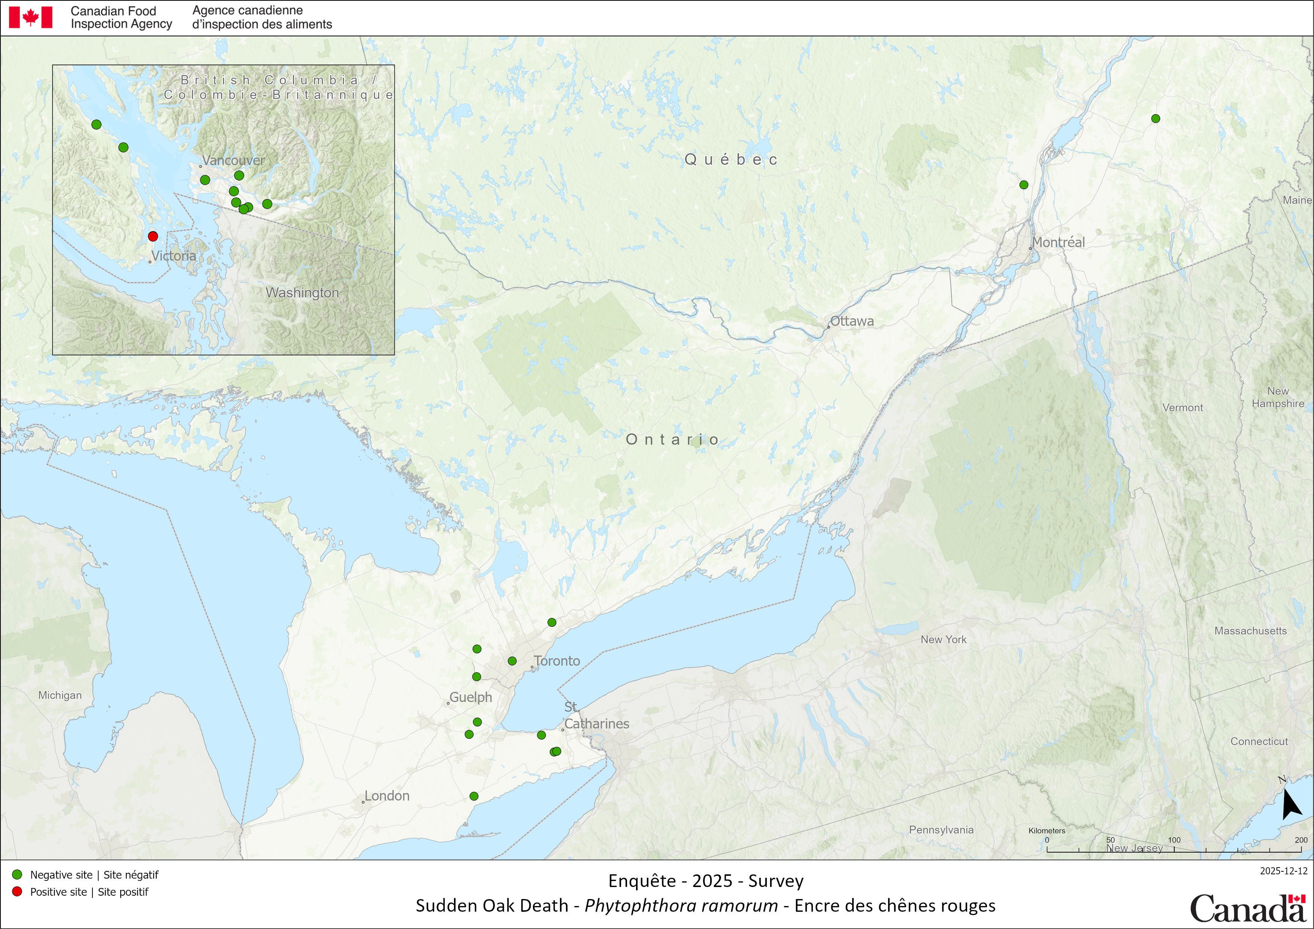
Task: Click the northeasternmost green marker in Québec
Action: tap(1156, 118)
